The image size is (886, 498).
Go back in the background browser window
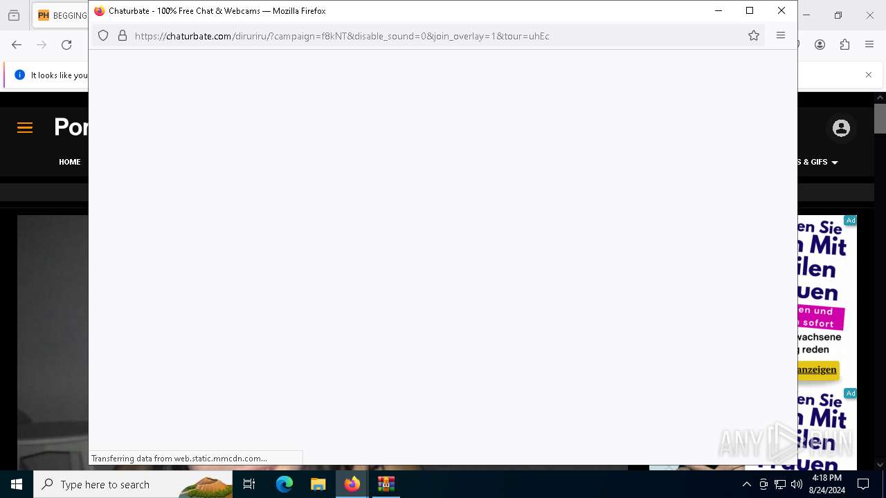click(17, 45)
